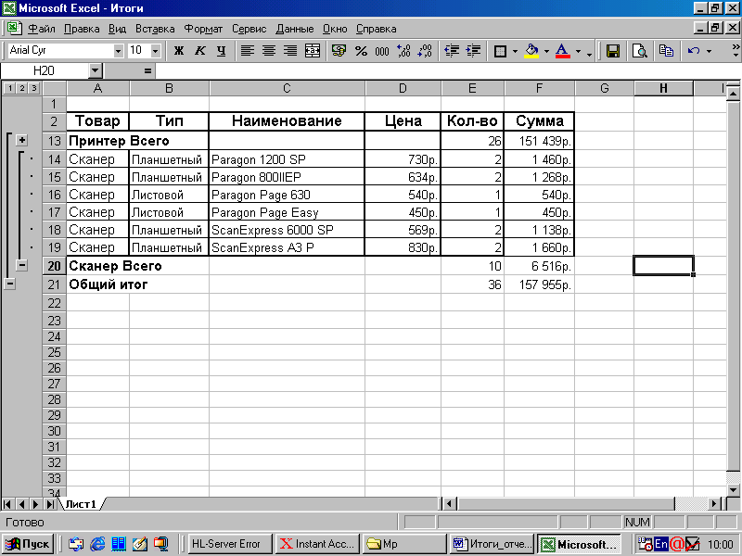Collapse the Общий итог outline level
The height and width of the screenshot is (556, 742).
10,284
